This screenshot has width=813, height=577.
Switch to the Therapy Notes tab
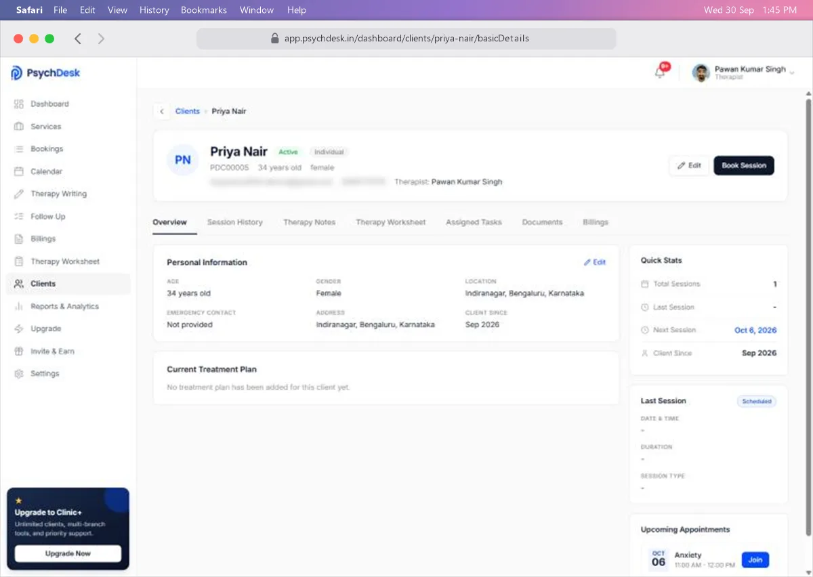[309, 222]
